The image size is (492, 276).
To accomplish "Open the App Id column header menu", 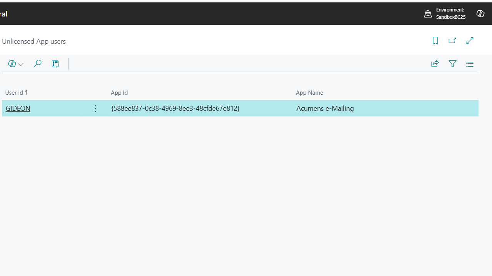I will [x=119, y=92].
